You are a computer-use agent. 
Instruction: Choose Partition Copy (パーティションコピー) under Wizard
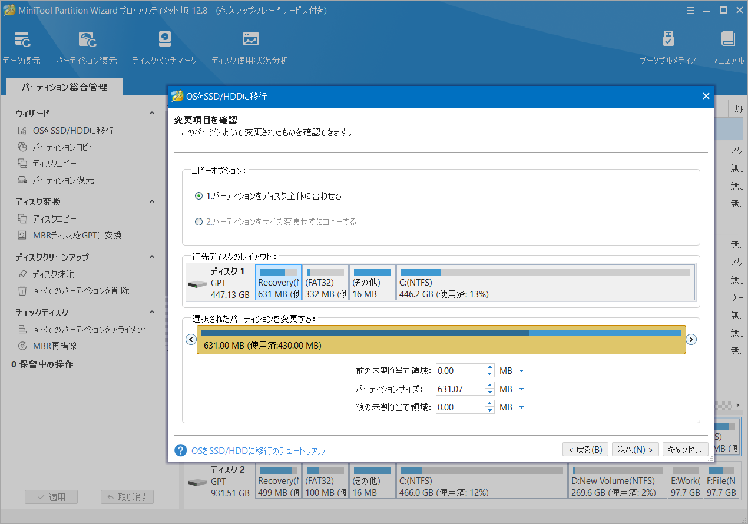tap(57, 147)
